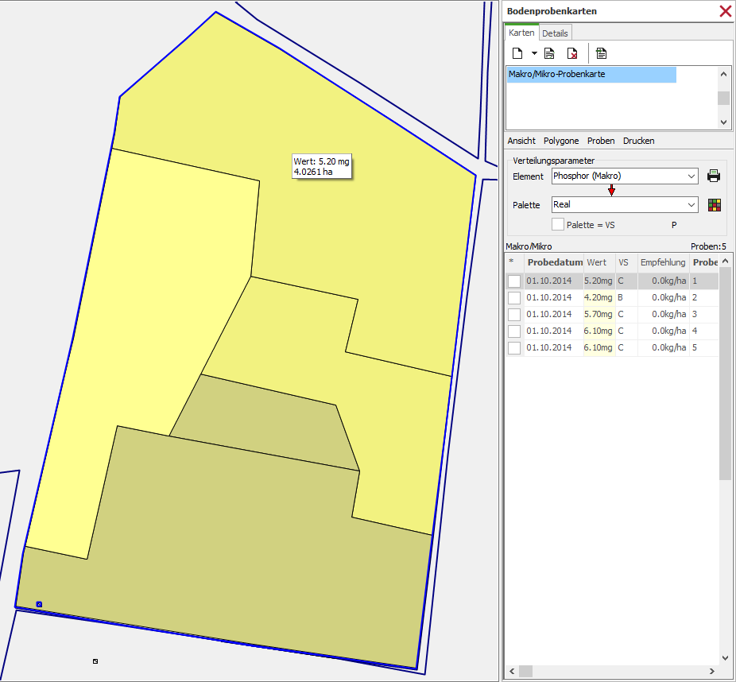736x682 pixels.
Task: Open the arrow next to the new map icon
Action: (534, 53)
